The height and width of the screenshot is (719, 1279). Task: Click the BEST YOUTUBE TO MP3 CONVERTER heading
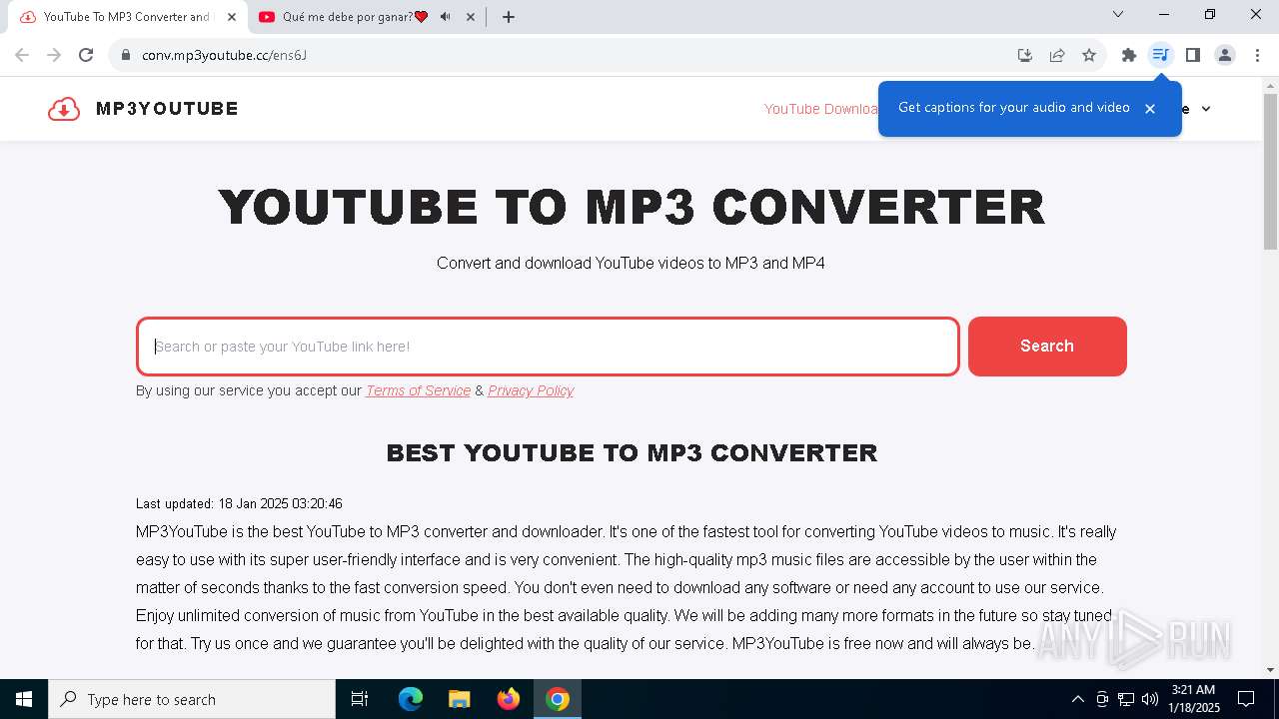[632, 453]
